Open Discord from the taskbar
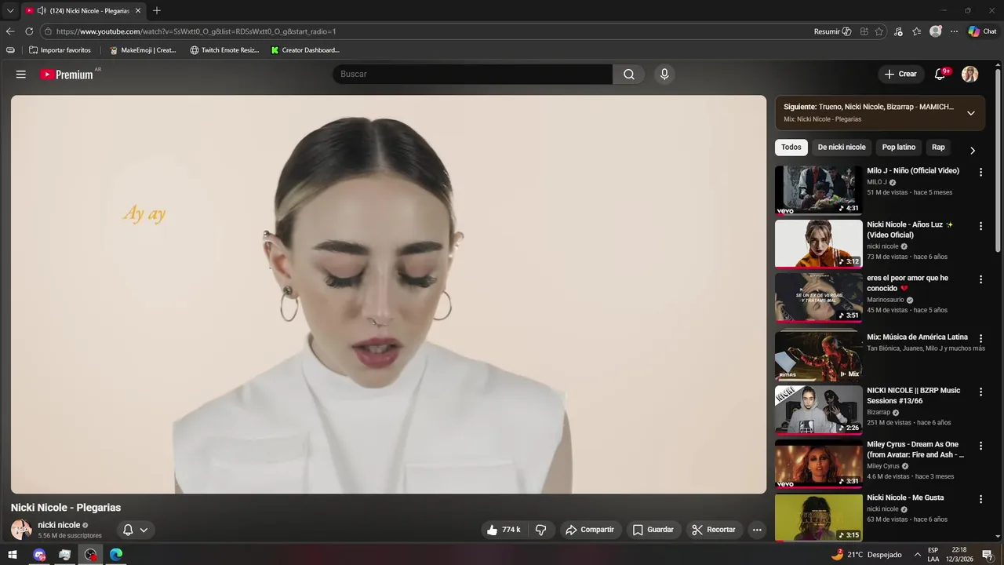The image size is (1004, 565). 39,555
